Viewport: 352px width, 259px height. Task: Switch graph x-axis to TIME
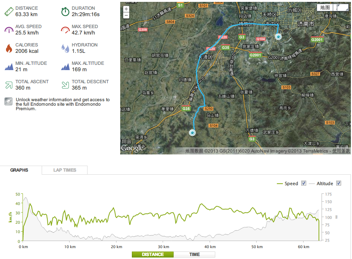tap(195, 255)
